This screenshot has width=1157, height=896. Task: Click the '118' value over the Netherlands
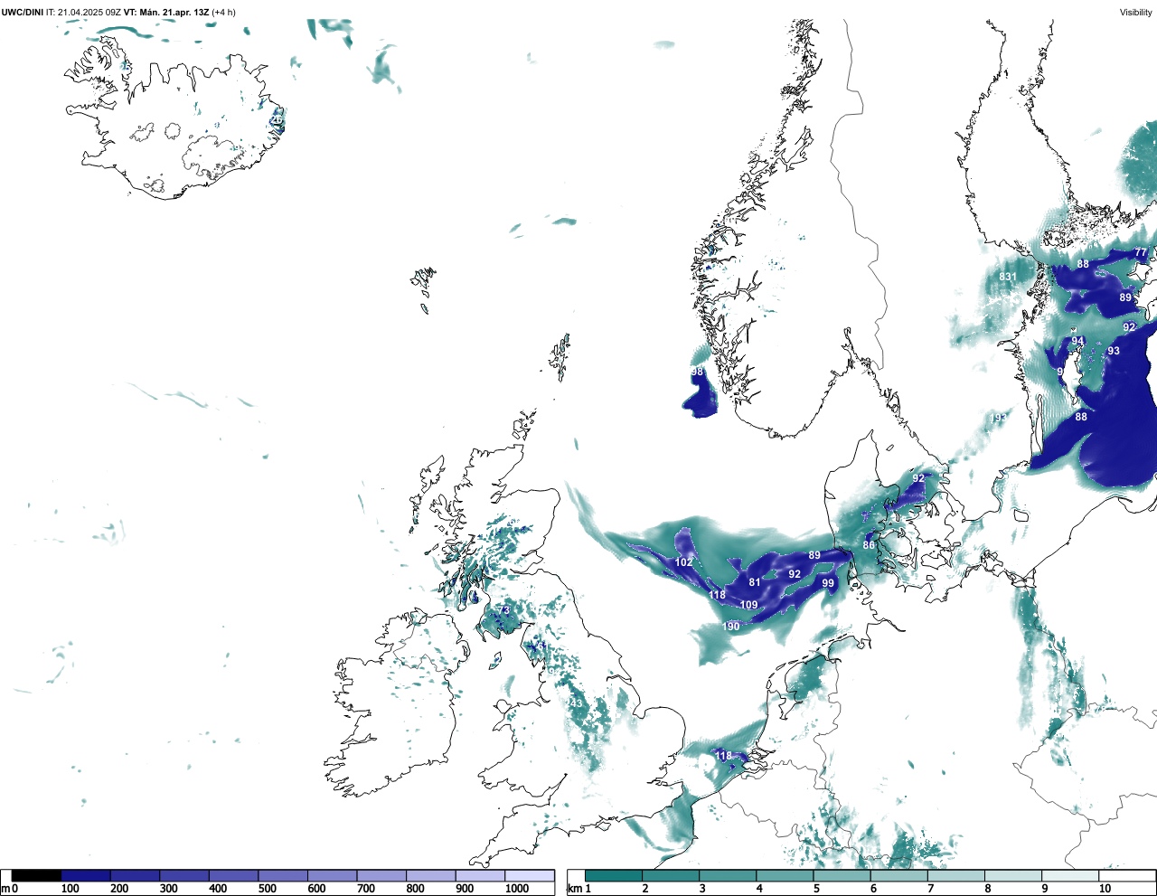click(x=724, y=756)
